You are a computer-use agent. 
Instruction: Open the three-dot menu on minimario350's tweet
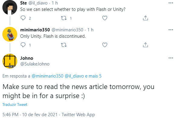171,30
